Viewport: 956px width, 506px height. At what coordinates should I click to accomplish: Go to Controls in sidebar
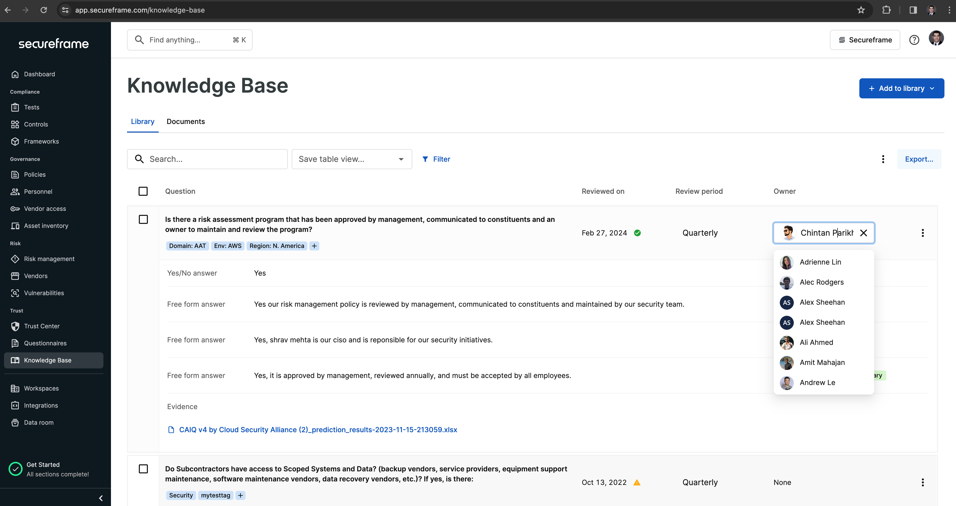36,124
